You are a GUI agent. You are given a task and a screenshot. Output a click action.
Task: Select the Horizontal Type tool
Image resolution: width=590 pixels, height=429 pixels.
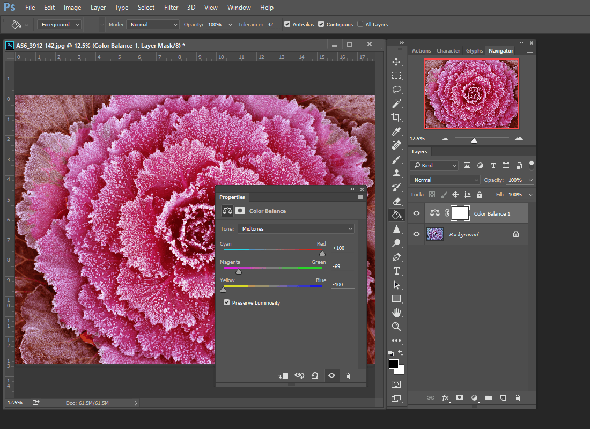396,271
